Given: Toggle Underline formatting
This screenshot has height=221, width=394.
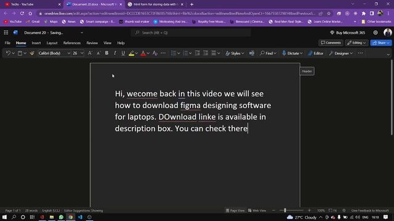Looking at the screenshot, I should pyautogui.click(x=123, y=53).
